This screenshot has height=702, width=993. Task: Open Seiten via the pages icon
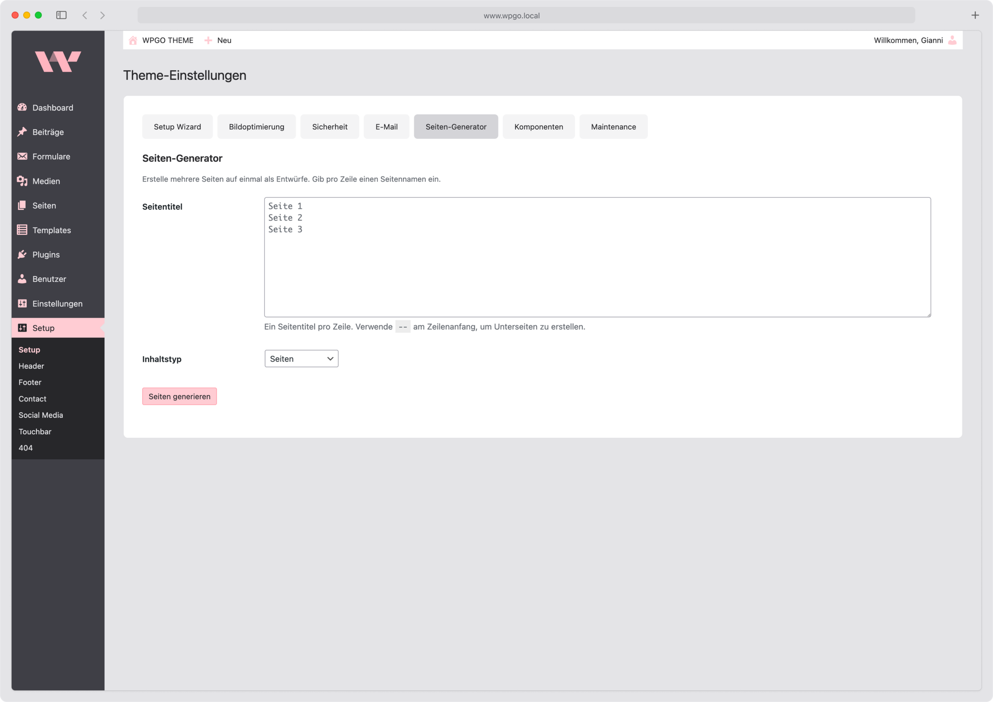pos(22,206)
